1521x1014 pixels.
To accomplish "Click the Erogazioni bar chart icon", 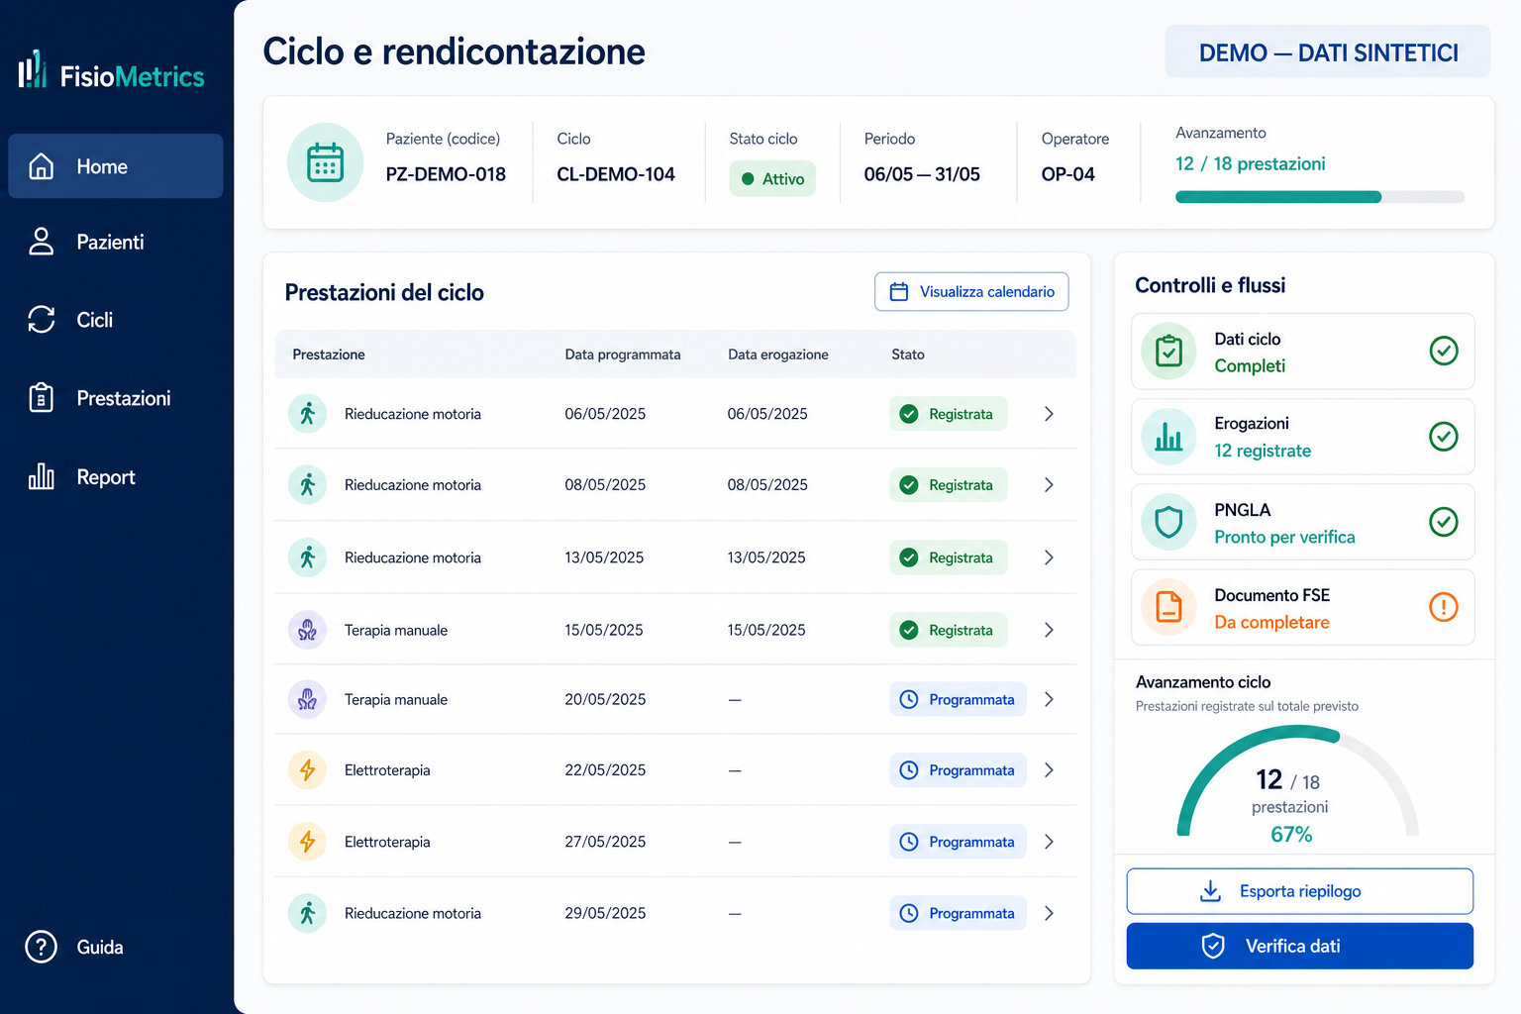I will tap(1168, 437).
